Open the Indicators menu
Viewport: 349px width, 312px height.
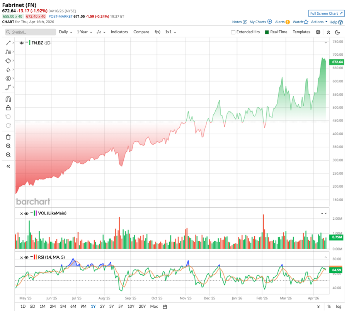pyautogui.click(x=119, y=32)
